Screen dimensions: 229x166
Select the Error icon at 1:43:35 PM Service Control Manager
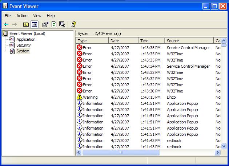[80, 48]
